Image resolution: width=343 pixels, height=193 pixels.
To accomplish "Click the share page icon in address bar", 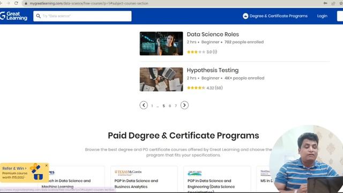I will [x=333, y=3].
